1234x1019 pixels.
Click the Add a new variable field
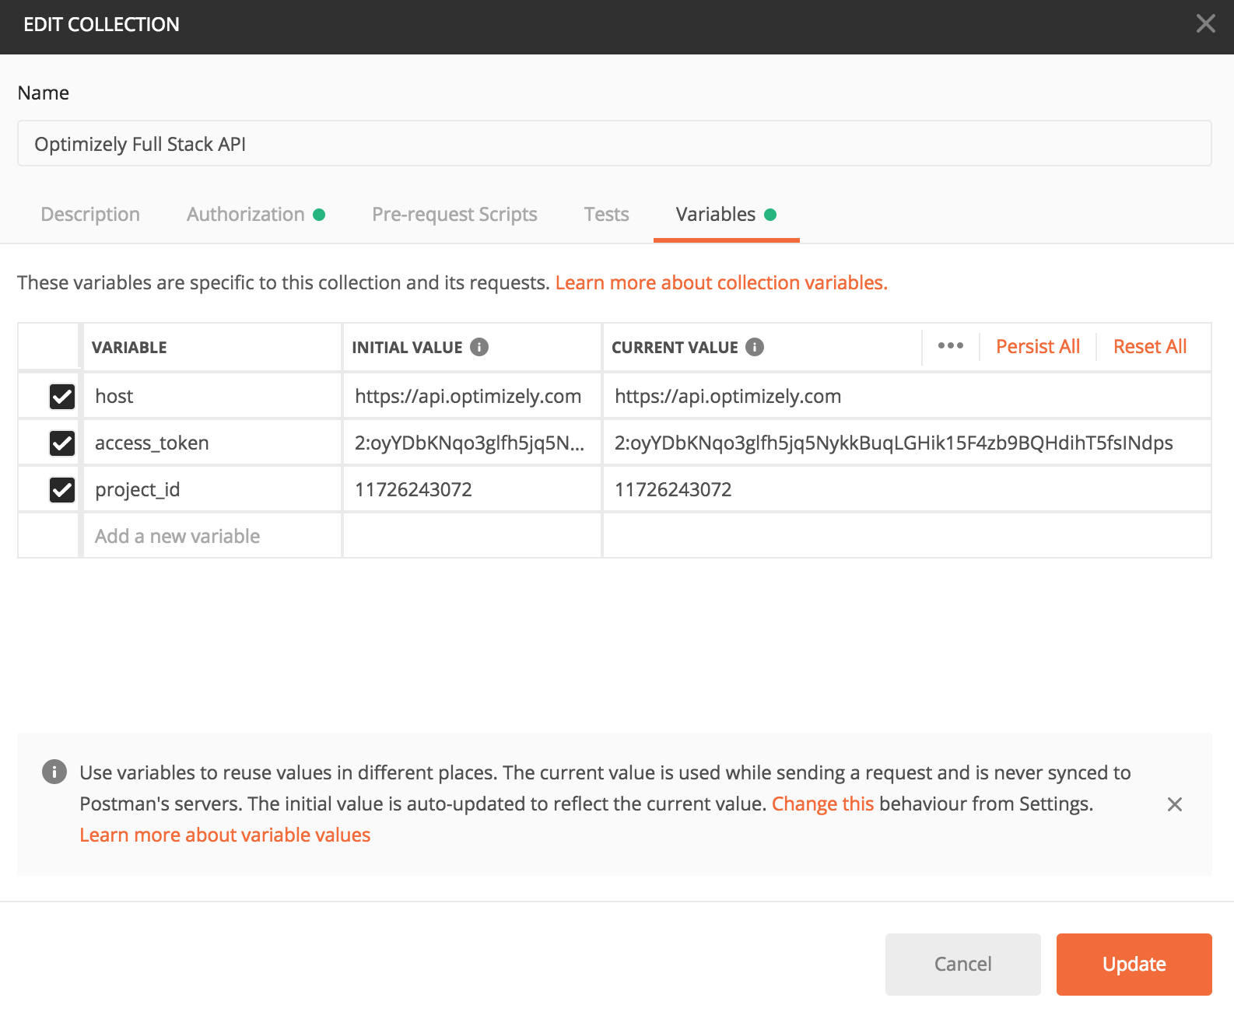pyautogui.click(x=212, y=536)
